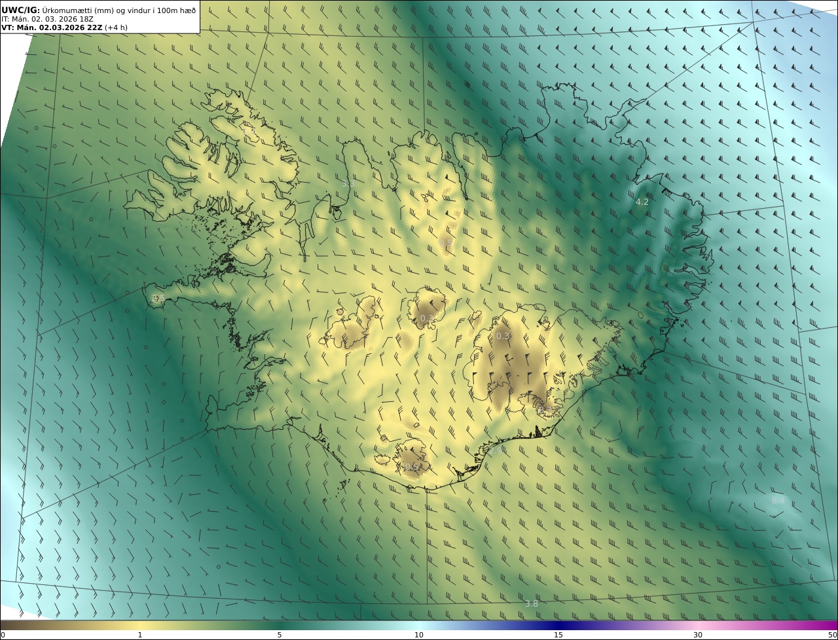838x640 pixels.
Task: Click the '8.4' value label over the southeast ocean
Action: coord(778,500)
